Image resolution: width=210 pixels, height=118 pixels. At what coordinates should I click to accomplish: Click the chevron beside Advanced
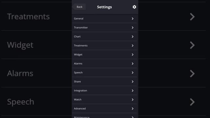click(x=133, y=108)
